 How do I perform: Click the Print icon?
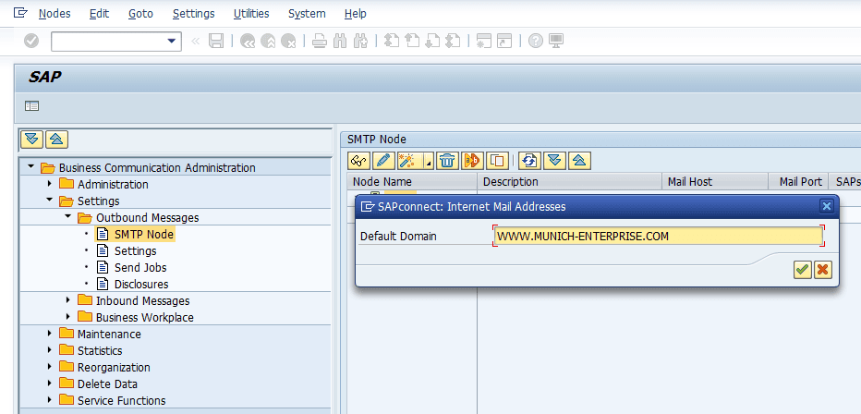pos(320,42)
